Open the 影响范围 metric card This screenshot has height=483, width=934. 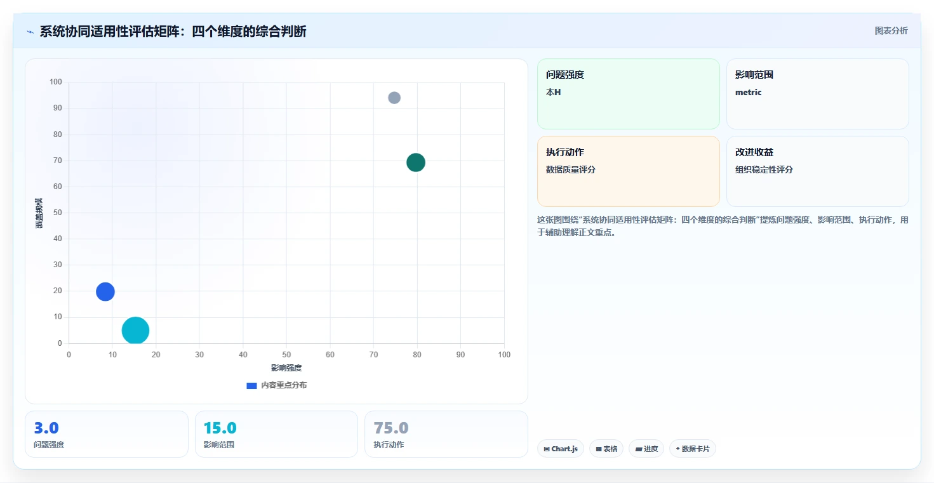coord(817,94)
